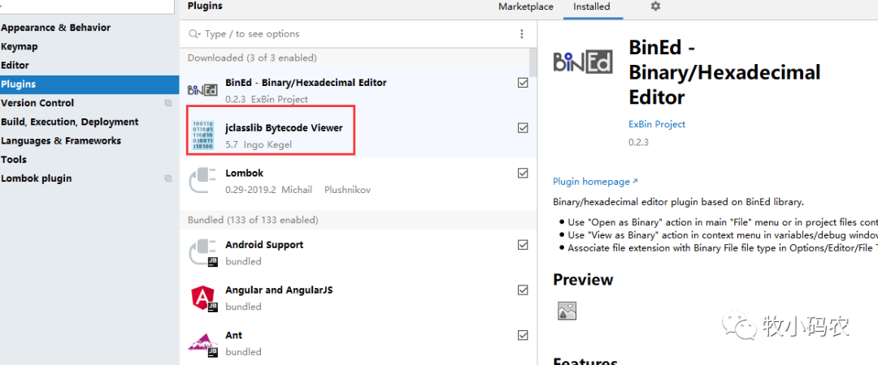Viewport: 878px width, 365px height.
Task: Click the Ant plugin icon
Action: 202,343
